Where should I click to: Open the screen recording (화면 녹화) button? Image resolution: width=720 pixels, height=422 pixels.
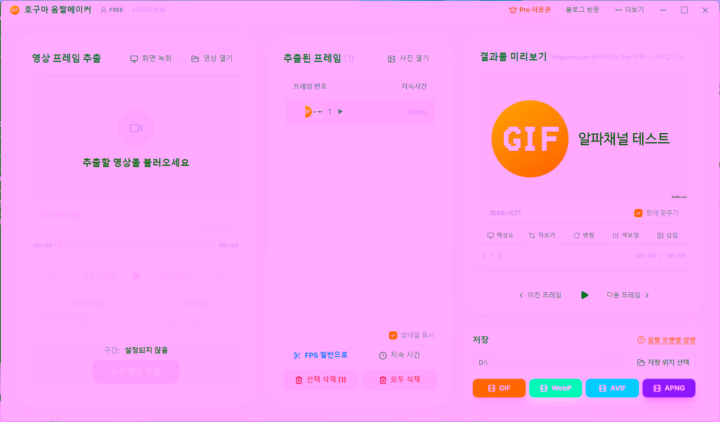tap(151, 58)
